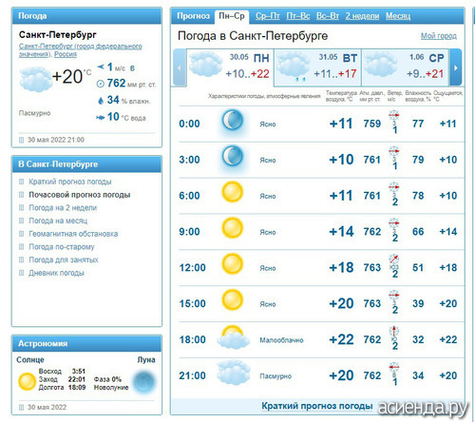The width and height of the screenshot is (475, 422).
Task: Select the 31.05 ВТ day card
Action: 317,67
